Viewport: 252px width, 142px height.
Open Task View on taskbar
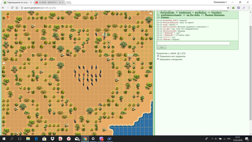point(20,139)
